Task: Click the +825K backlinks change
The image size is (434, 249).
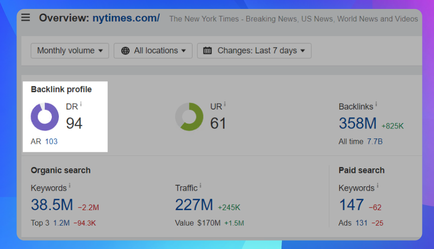Action: pyautogui.click(x=393, y=126)
